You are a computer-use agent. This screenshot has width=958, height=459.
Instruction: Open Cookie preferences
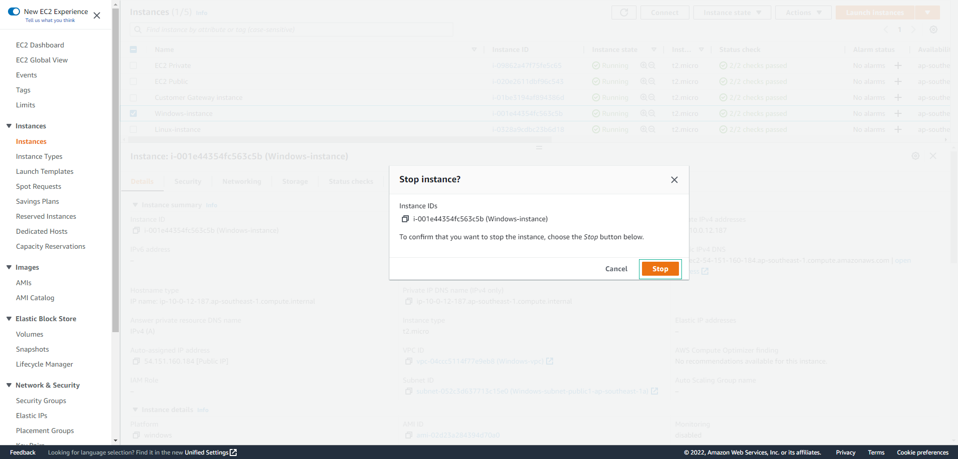[x=923, y=453]
